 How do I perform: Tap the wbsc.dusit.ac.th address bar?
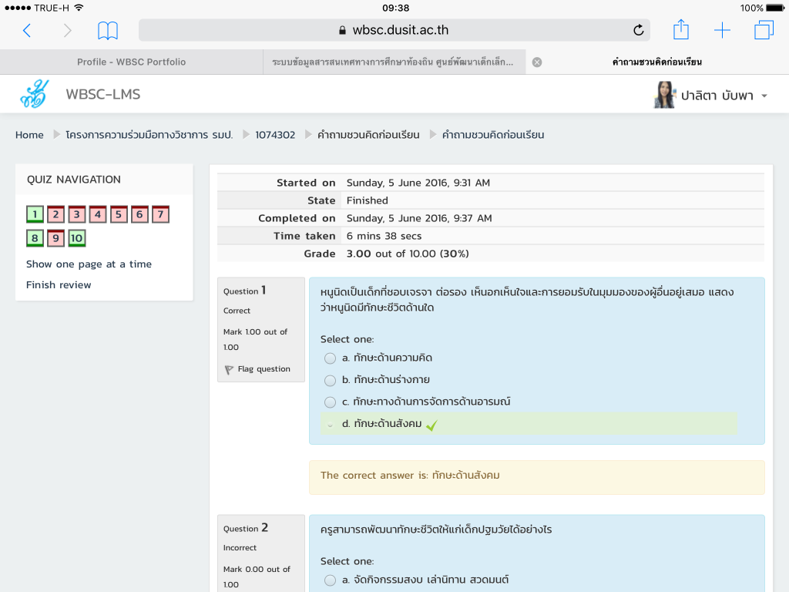click(394, 31)
